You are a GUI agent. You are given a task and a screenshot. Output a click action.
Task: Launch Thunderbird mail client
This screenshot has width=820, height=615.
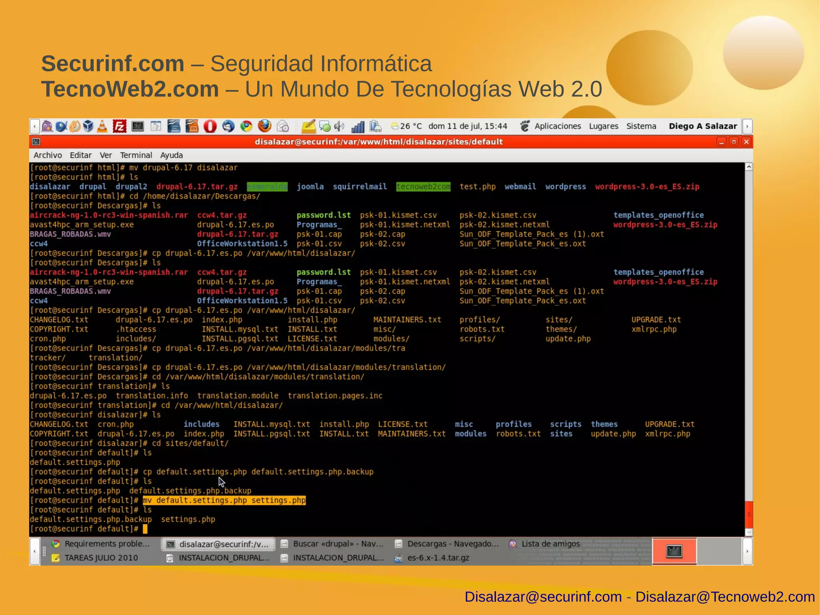(x=228, y=126)
